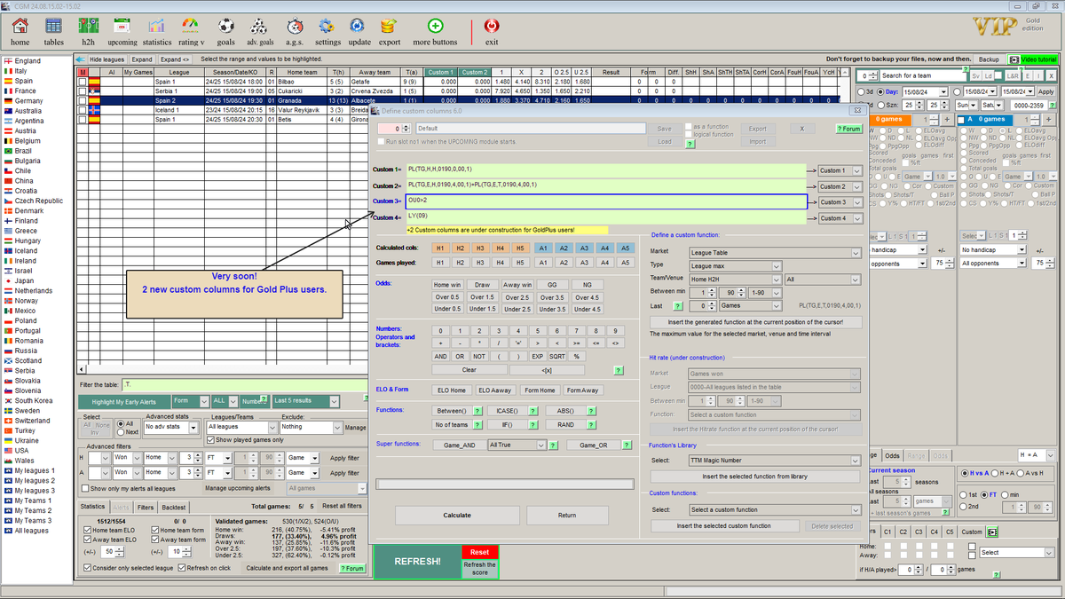The height and width of the screenshot is (599, 1065).
Task: Select the Custom tab near C5
Action: pyautogui.click(x=972, y=532)
